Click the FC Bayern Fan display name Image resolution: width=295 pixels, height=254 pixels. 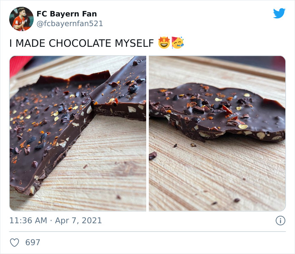click(67, 14)
